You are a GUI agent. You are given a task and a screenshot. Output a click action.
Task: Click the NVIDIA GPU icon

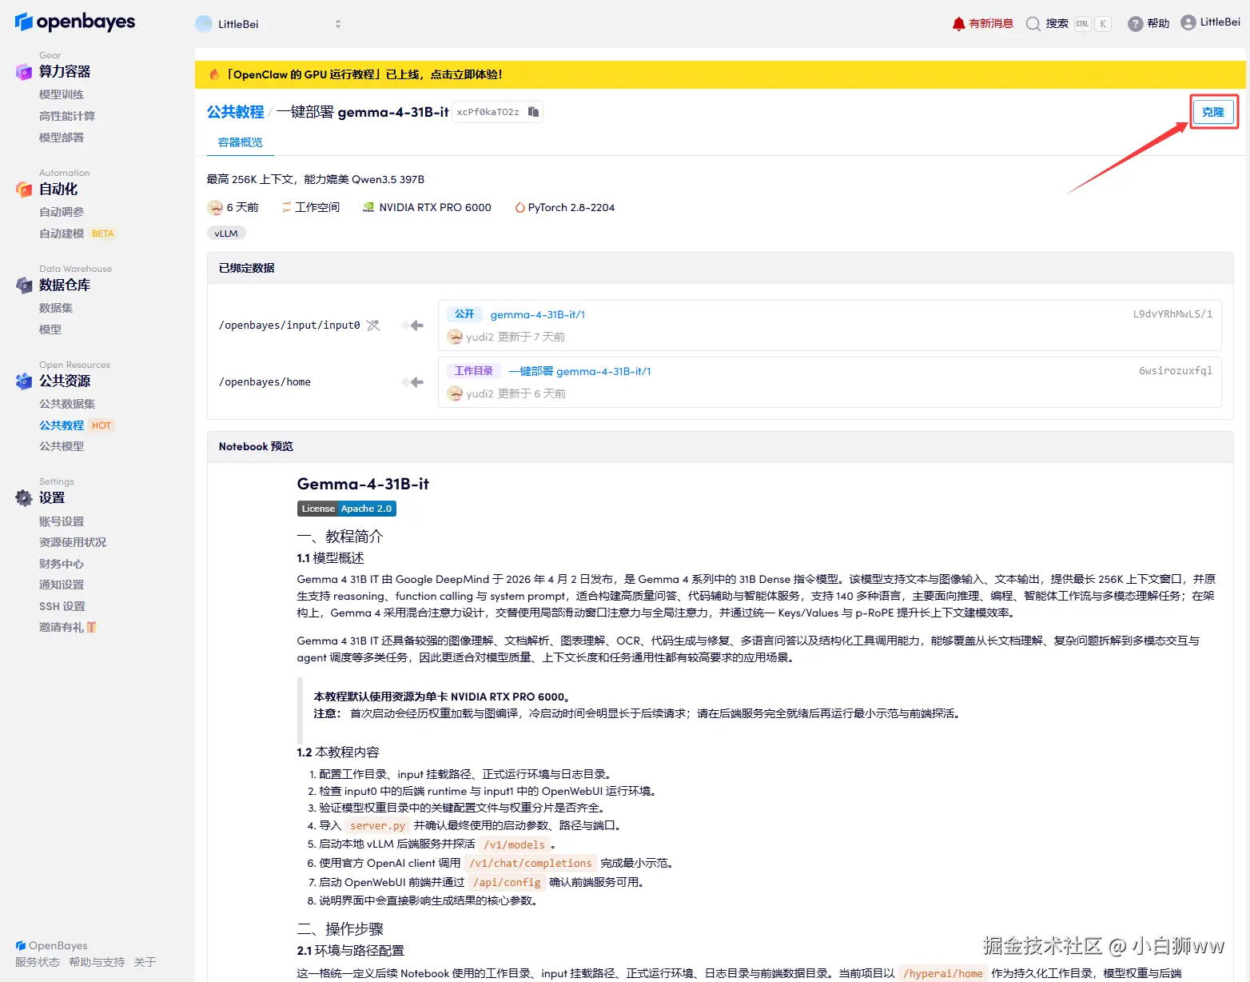[x=368, y=207]
